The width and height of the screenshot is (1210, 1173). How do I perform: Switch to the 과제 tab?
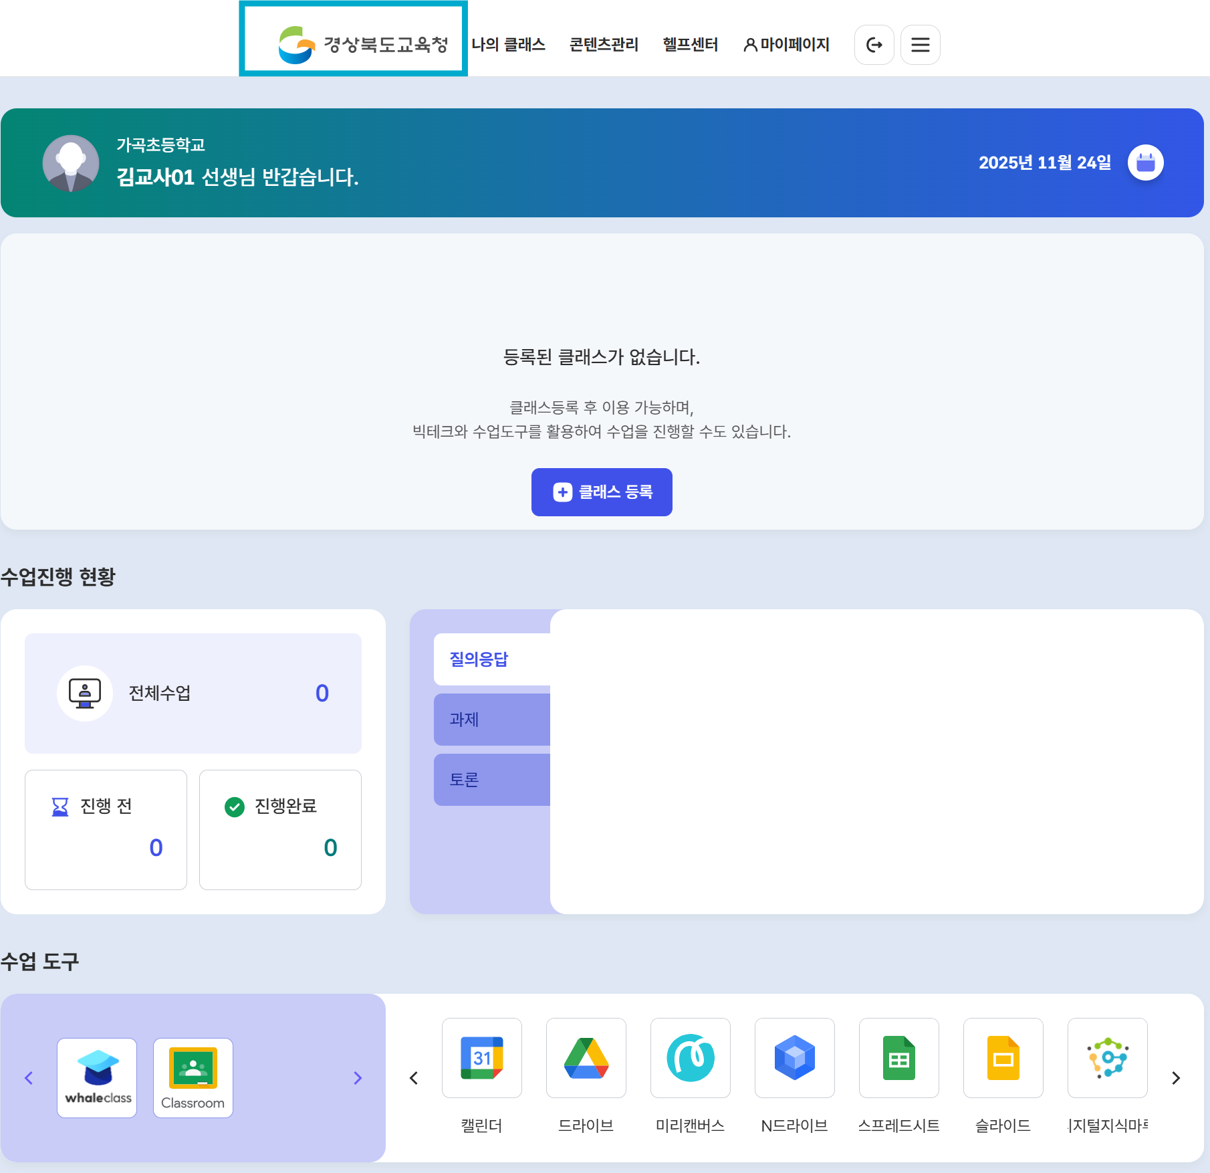492,720
